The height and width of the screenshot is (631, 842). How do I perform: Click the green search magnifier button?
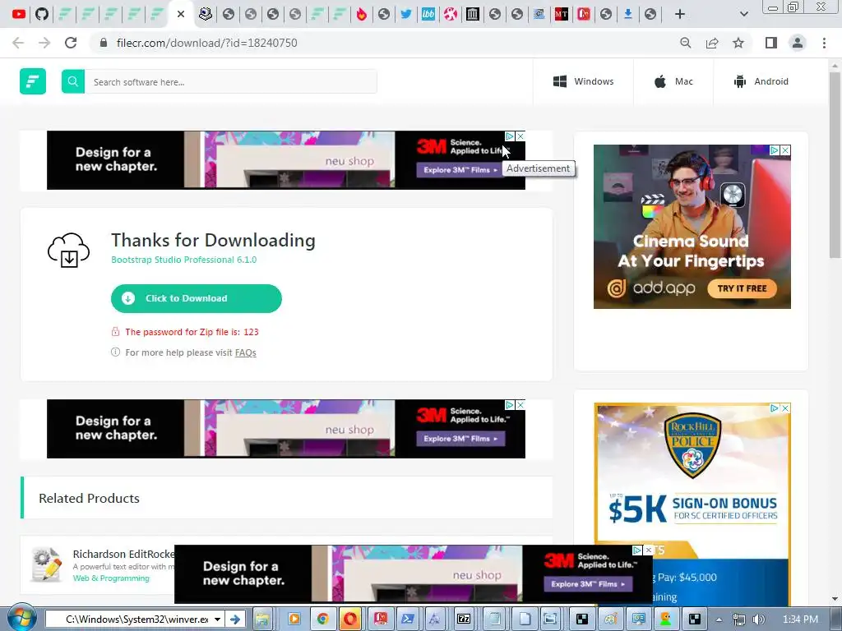pos(73,81)
